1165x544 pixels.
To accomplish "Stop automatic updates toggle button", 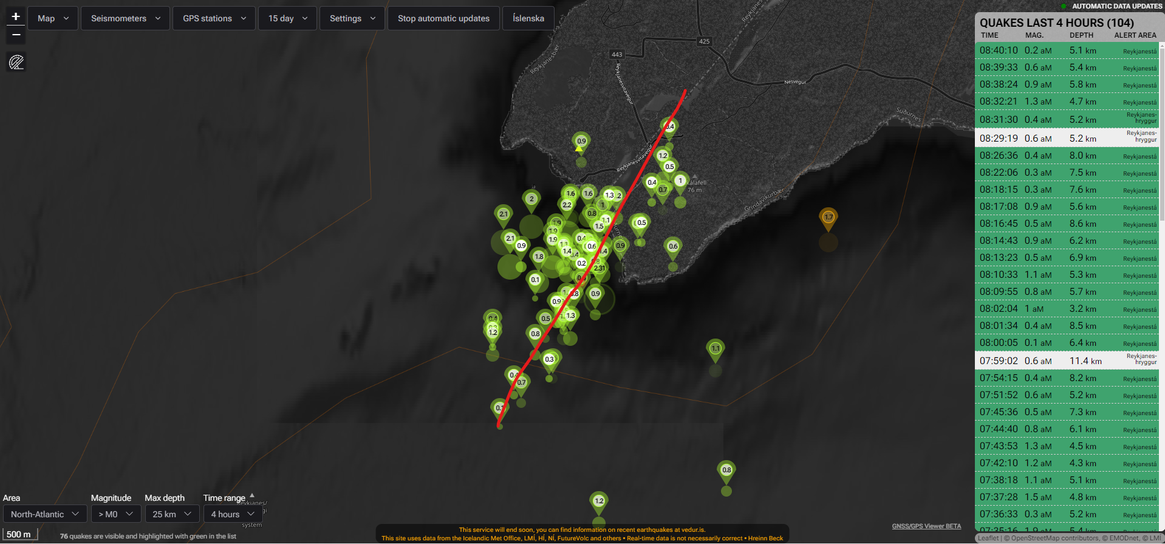I will pos(443,18).
